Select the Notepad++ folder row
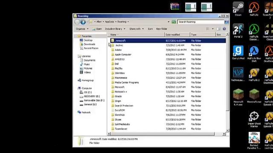This screenshot has height=153, width=273. coord(168,92)
